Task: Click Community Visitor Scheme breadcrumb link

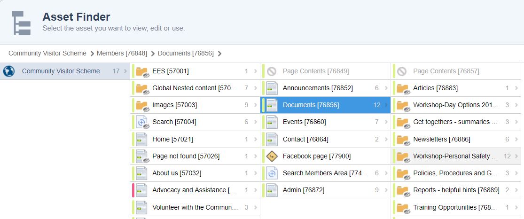Action: click(x=47, y=54)
